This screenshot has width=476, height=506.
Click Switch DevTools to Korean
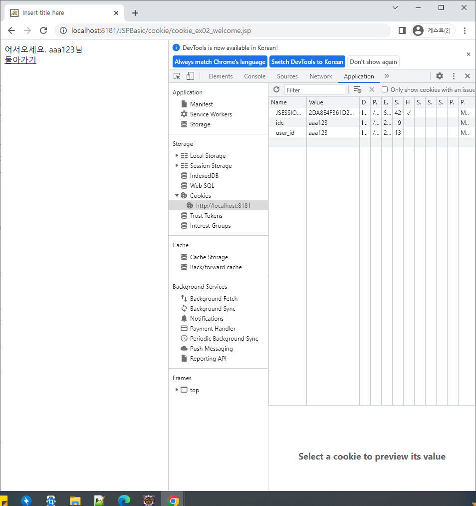pos(307,61)
